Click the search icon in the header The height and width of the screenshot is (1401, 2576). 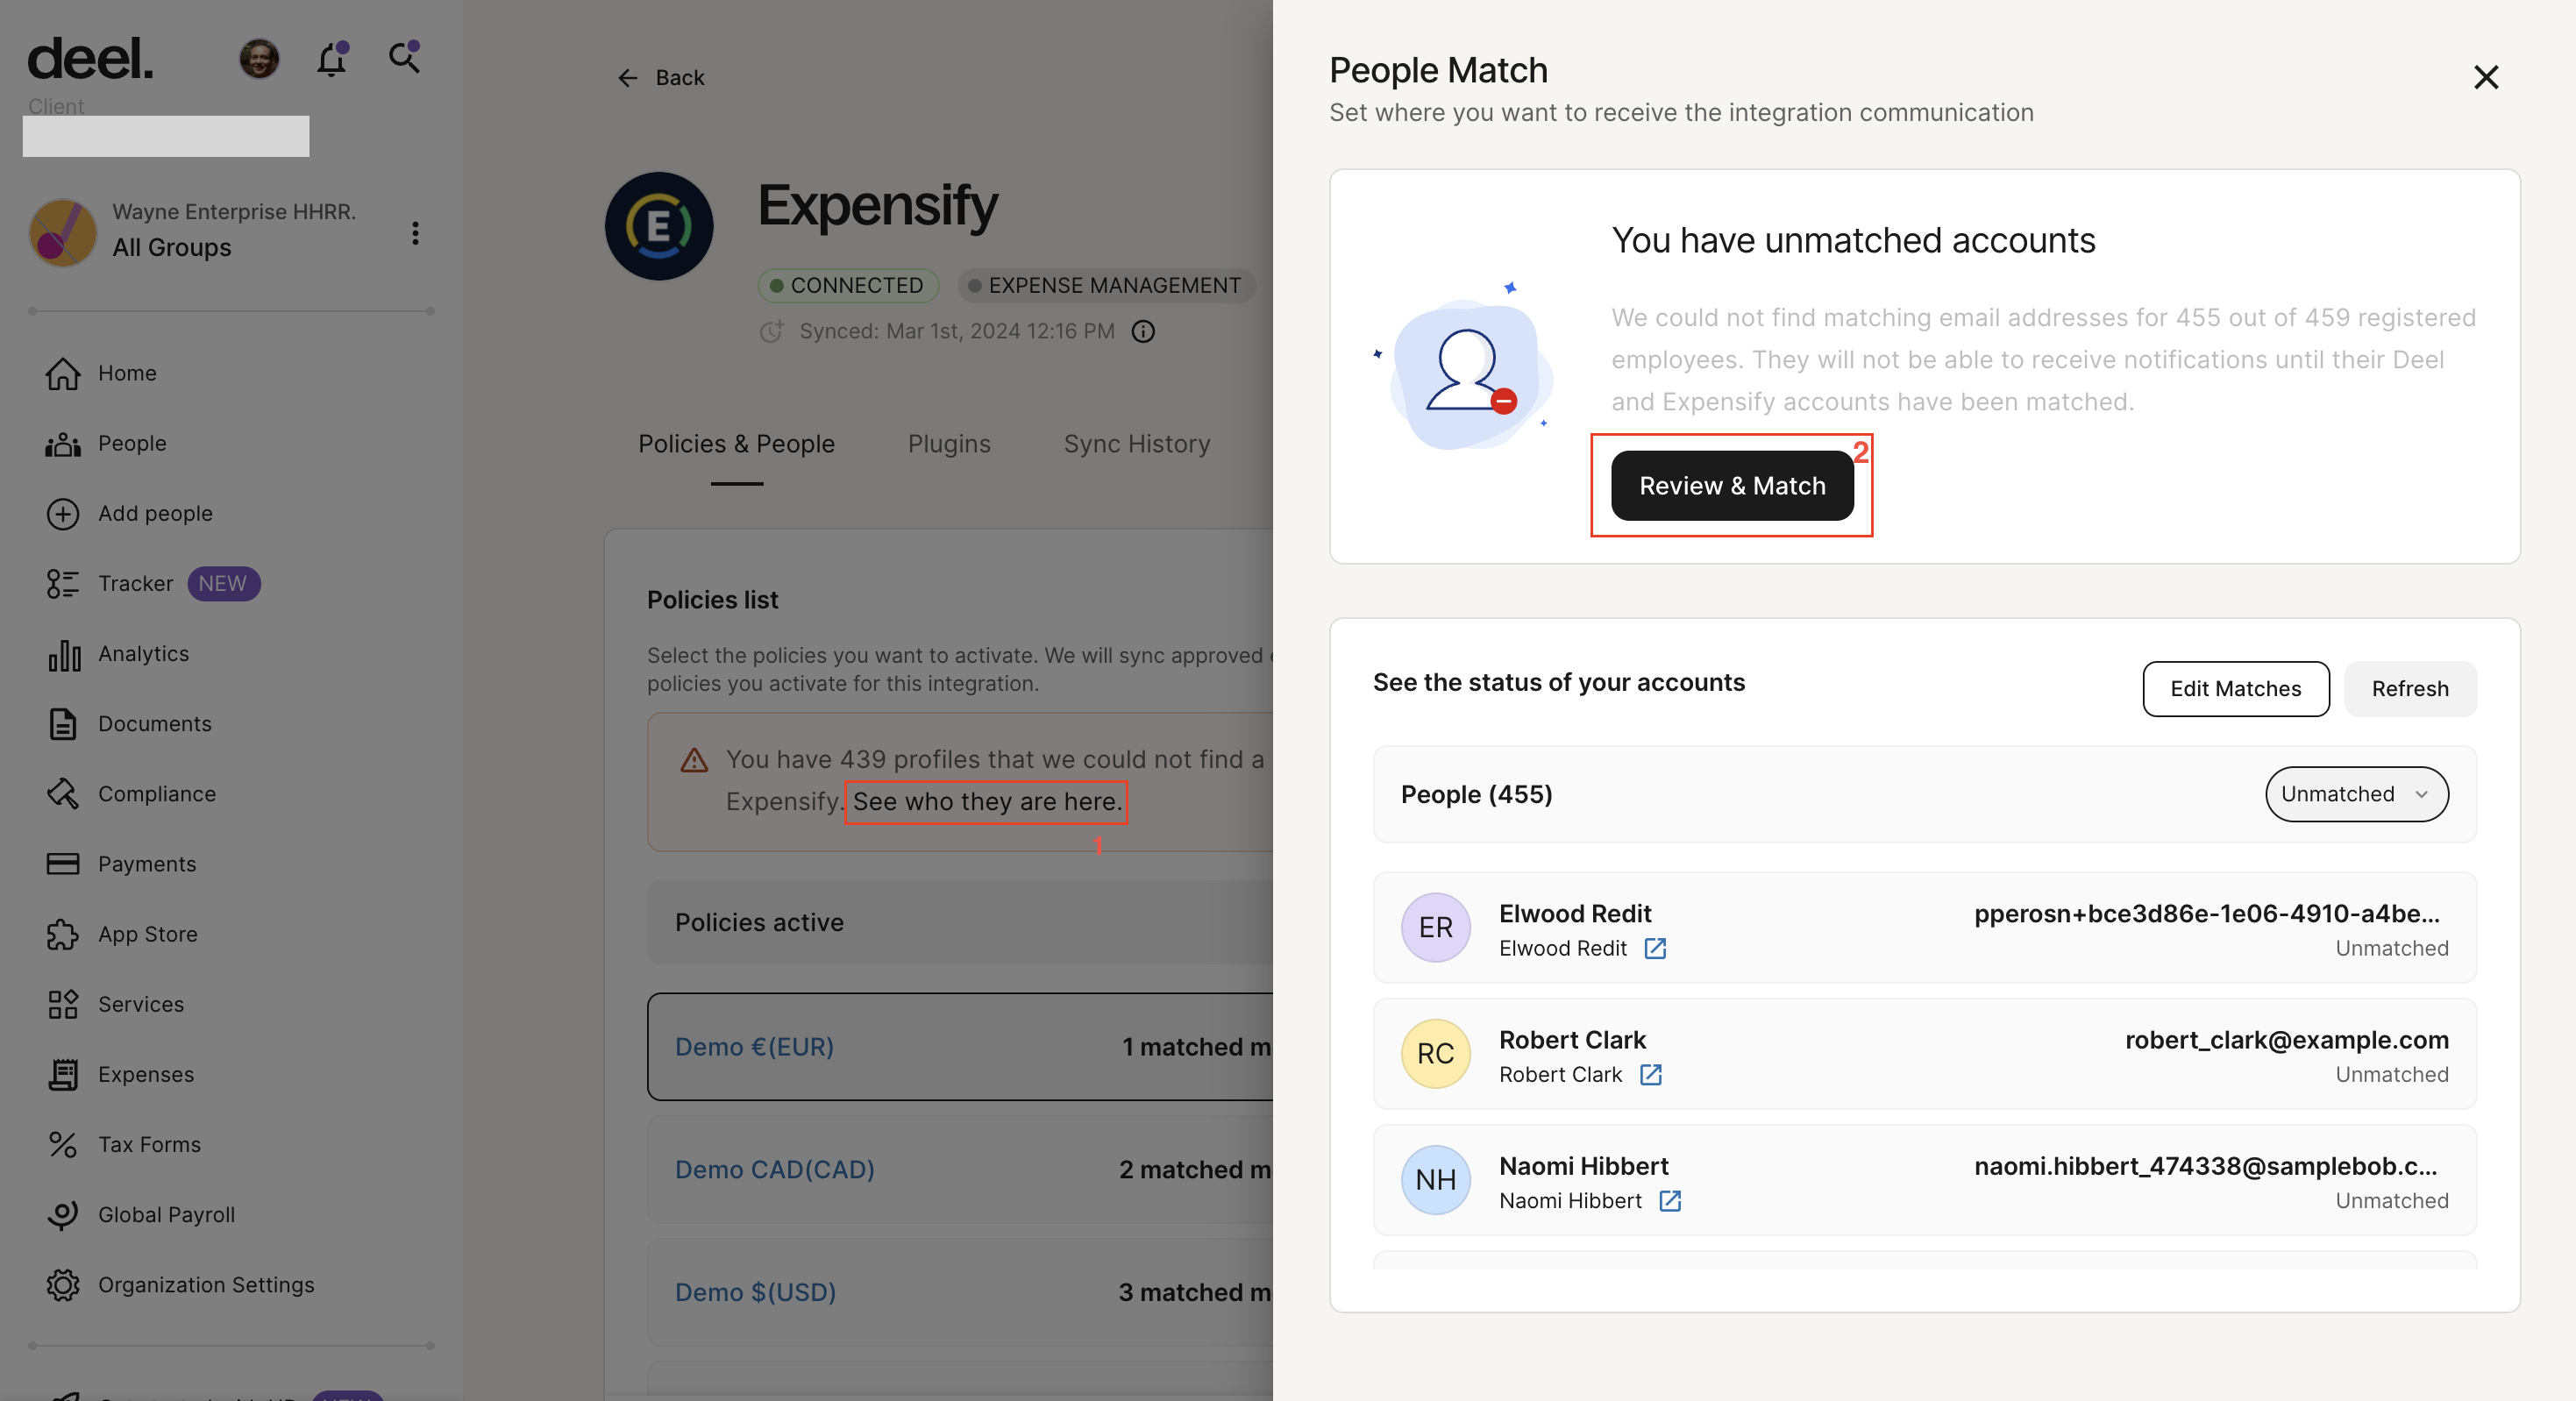[404, 58]
